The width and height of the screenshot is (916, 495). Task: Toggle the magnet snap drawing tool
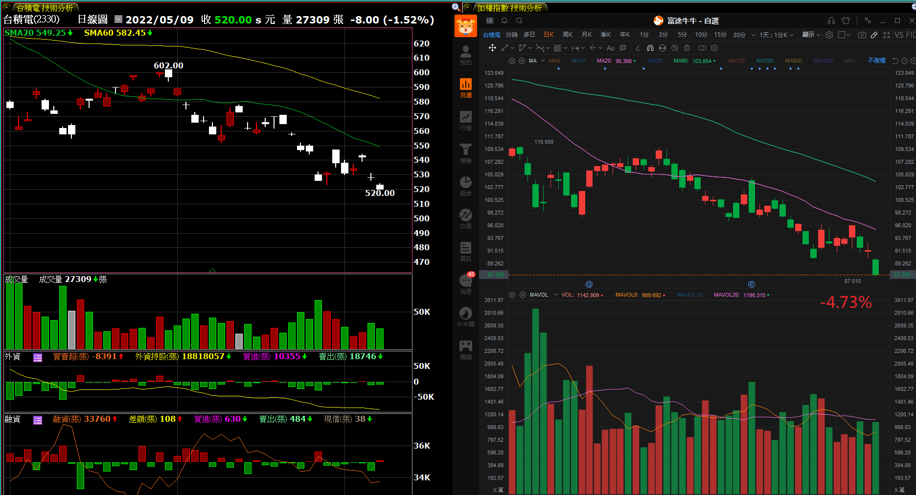click(650, 48)
